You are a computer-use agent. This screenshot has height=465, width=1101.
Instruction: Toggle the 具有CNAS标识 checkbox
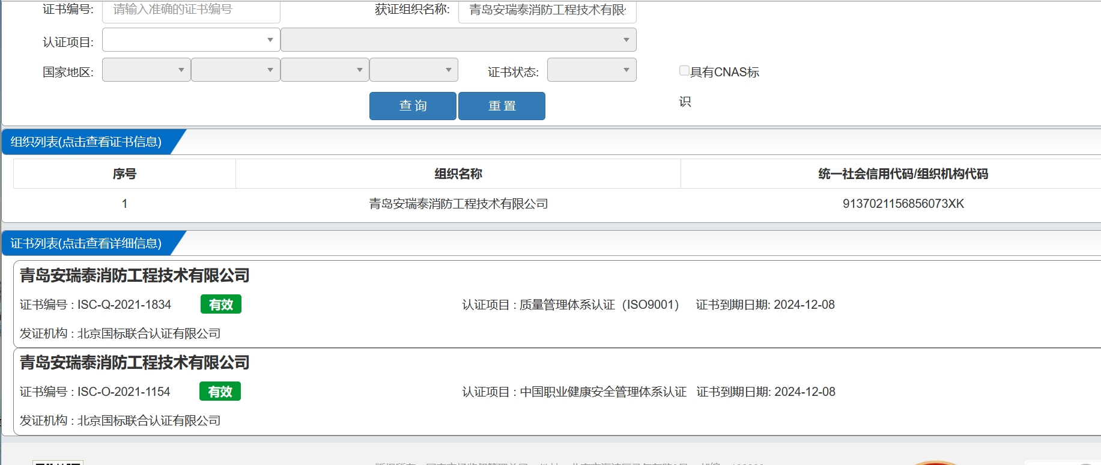tap(684, 70)
